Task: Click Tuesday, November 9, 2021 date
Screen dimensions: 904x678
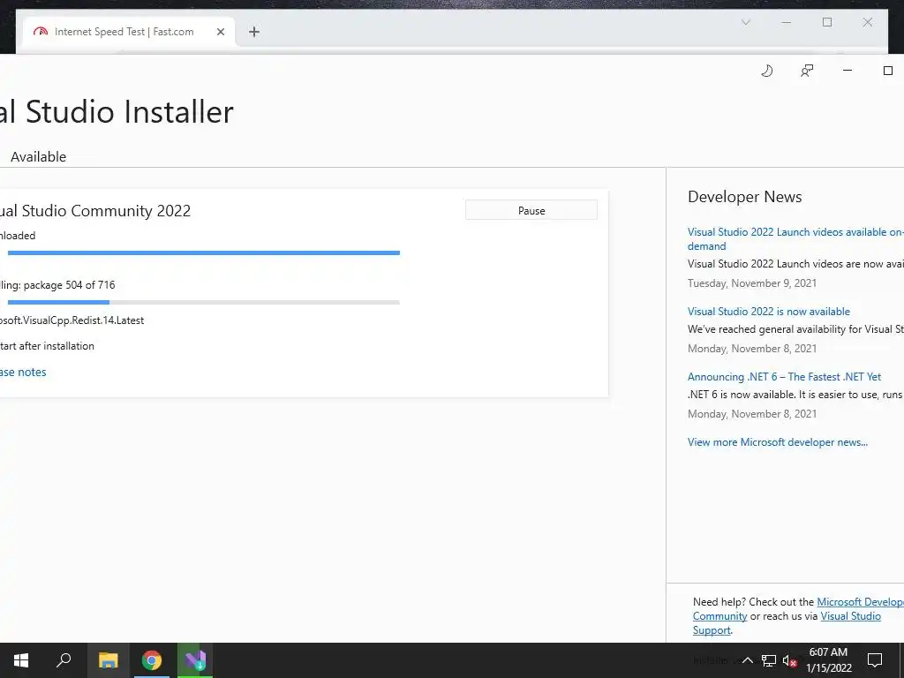Action: pyautogui.click(x=752, y=283)
